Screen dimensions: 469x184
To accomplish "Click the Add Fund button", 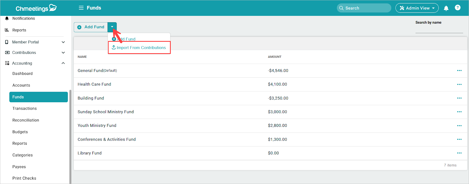I will tap(91, 27).
